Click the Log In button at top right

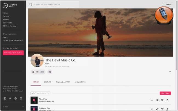pyautogui.click(x=168, y=4)
